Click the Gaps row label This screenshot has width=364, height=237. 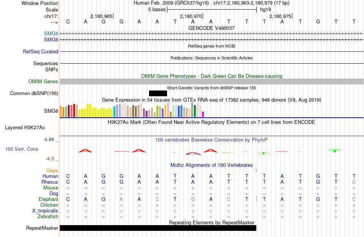pos(52,171)
